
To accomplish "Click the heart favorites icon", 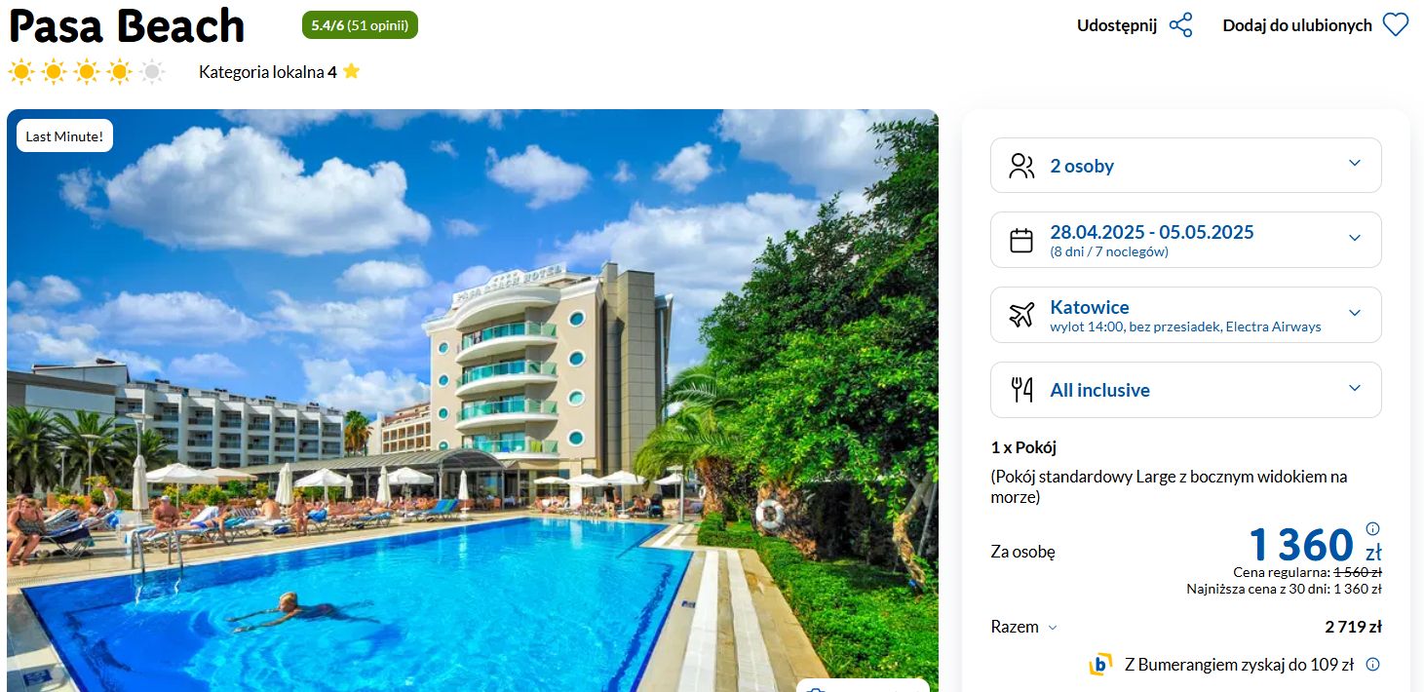I will tap(1396, 25).
